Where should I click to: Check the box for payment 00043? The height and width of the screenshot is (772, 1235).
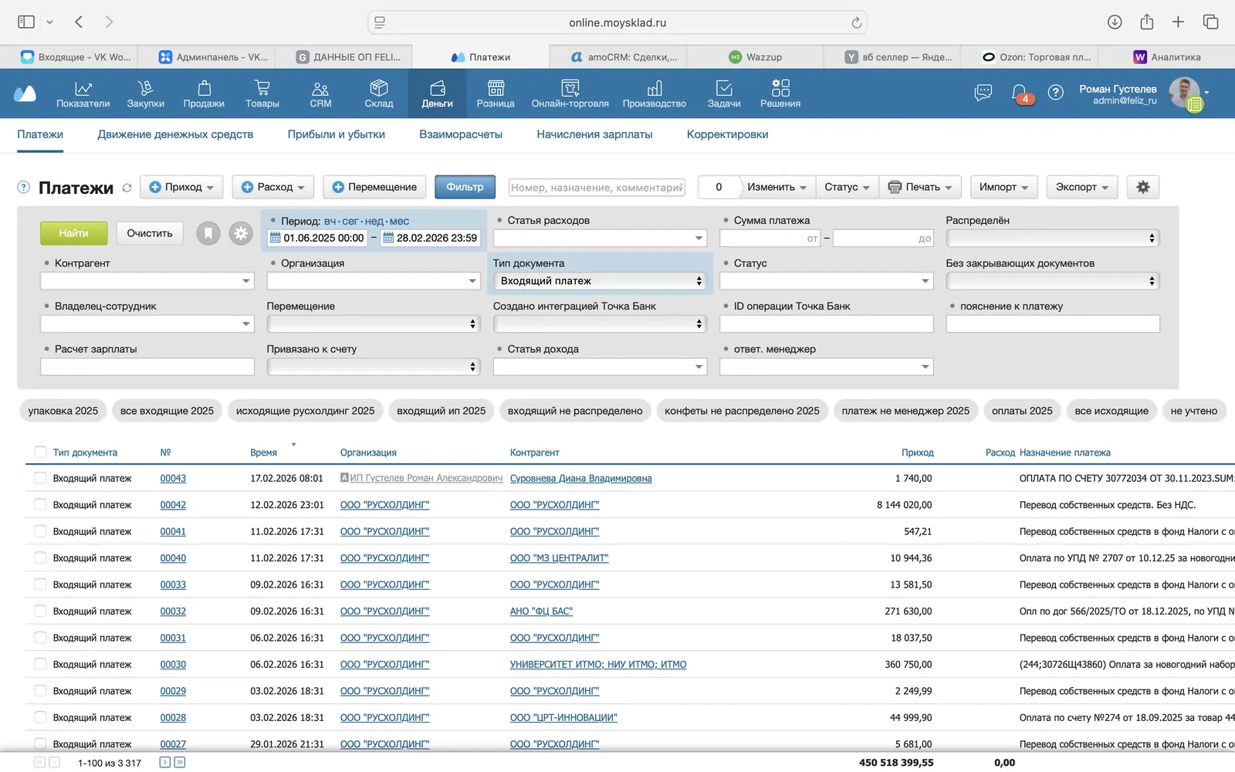point(40,478)
